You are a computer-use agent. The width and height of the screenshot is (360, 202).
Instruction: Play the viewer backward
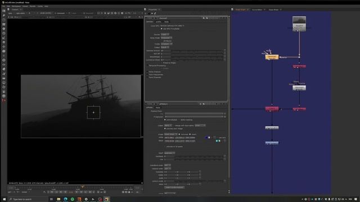pos(65,192)
